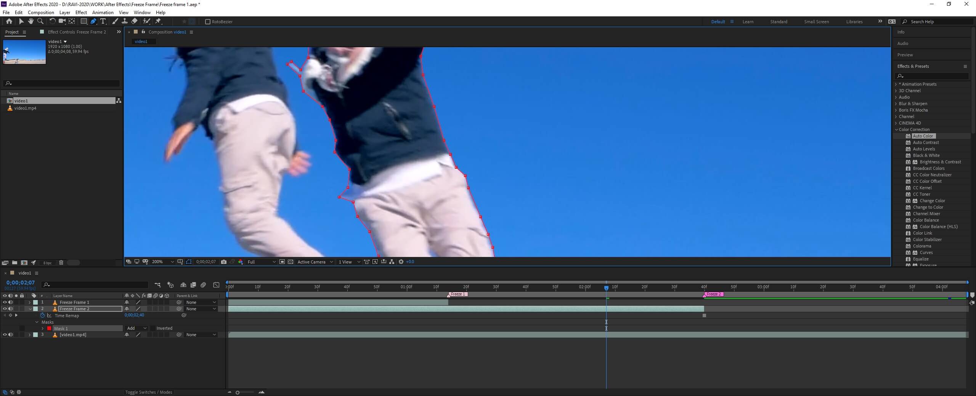Switch to the Learn workspace
976x396 pixels.
pos(748,22)
